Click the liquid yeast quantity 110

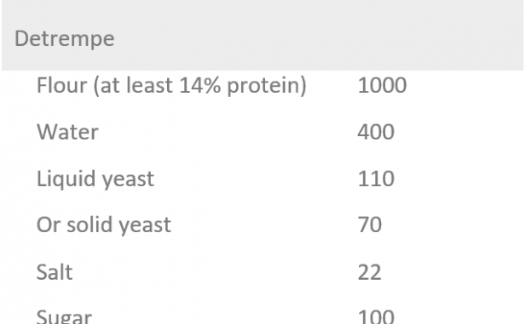(376, 179)
